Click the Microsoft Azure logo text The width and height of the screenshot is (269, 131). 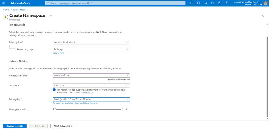(21, 3)
